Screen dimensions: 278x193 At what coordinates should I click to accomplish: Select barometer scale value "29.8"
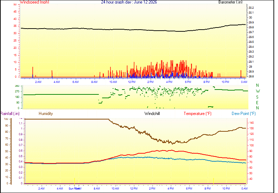point(251,27)
